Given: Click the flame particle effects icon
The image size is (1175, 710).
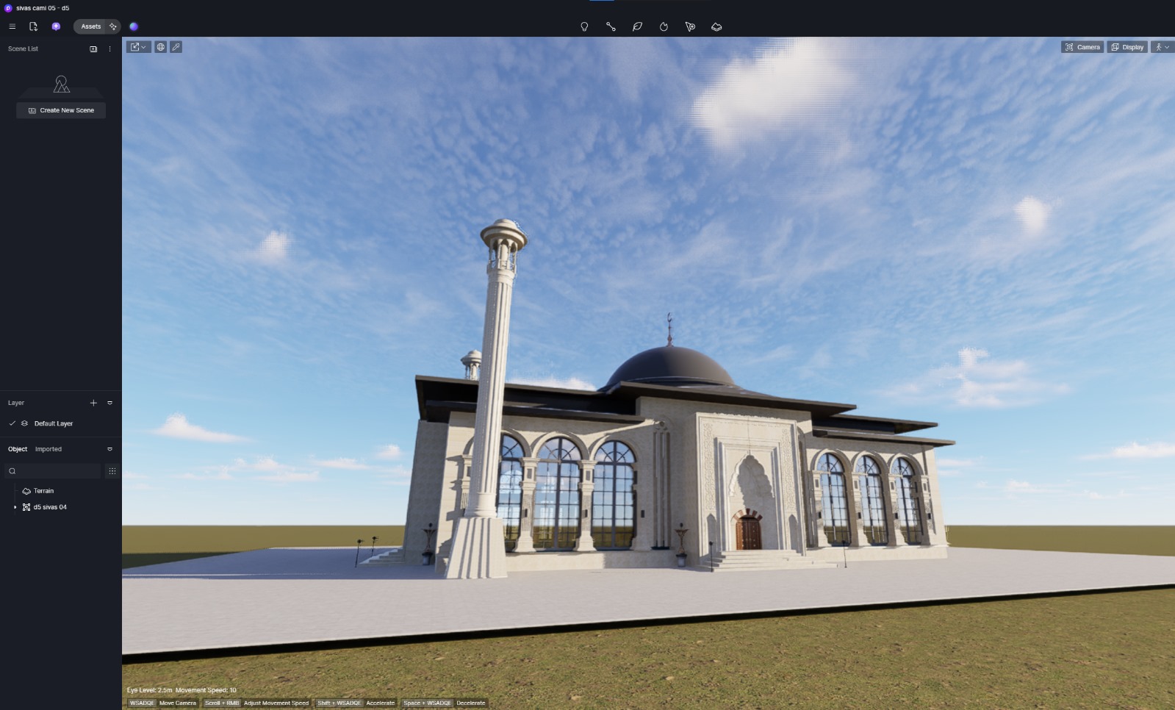Looking at the screenshot, I should pos(664,26).
